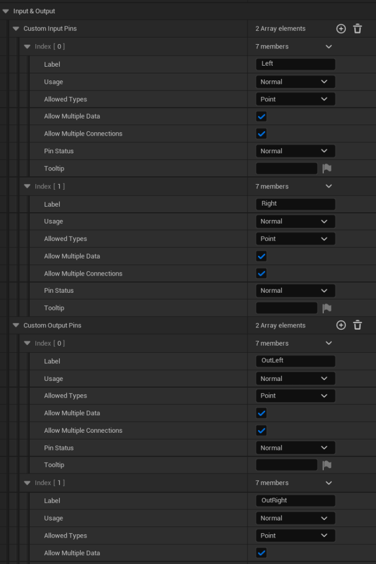Delete all Custom Input Pins elements
The width and height of the screenshot is (376, 564).
(357, 29)
